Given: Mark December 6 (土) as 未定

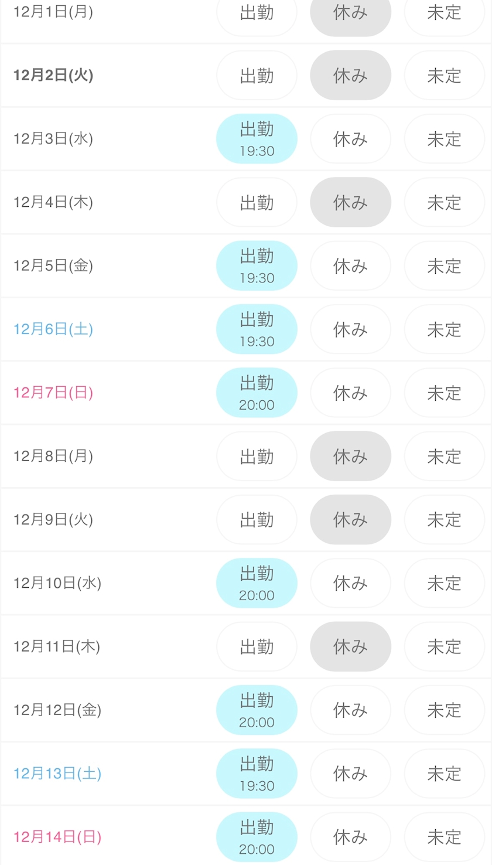Looking at the screenshot, I should pyautogui.click(x=444, y=329).
